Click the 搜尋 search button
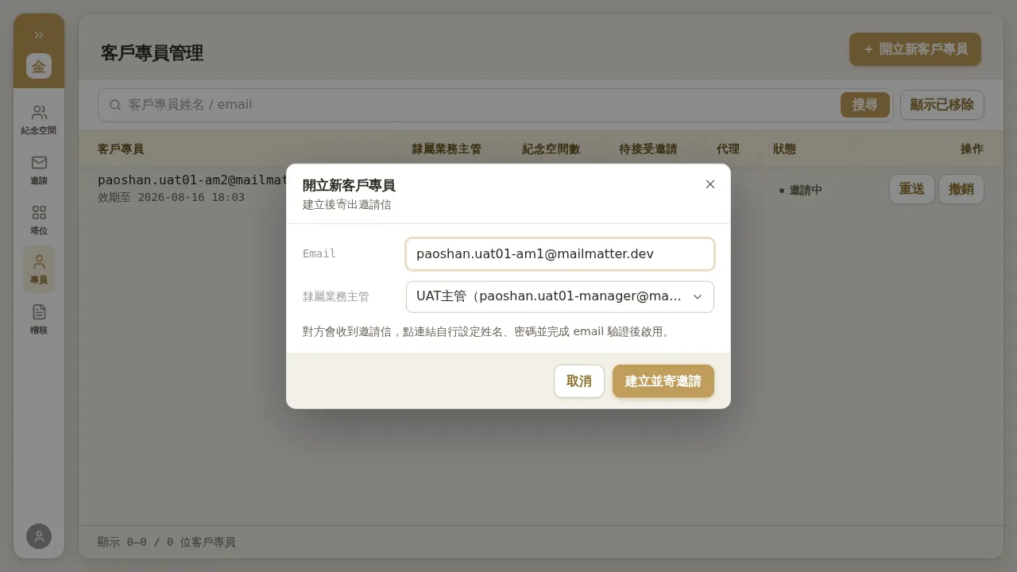The image size is (1017, 572). [865, 105]
